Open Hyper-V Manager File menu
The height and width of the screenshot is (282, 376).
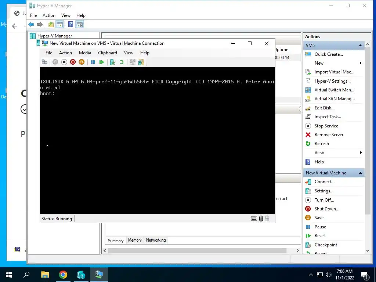click(33, 15)
